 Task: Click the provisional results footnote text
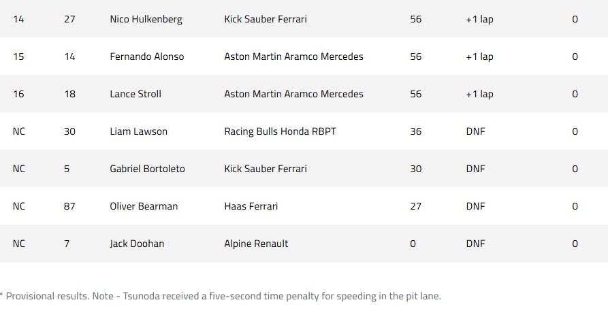pos(221,297)
